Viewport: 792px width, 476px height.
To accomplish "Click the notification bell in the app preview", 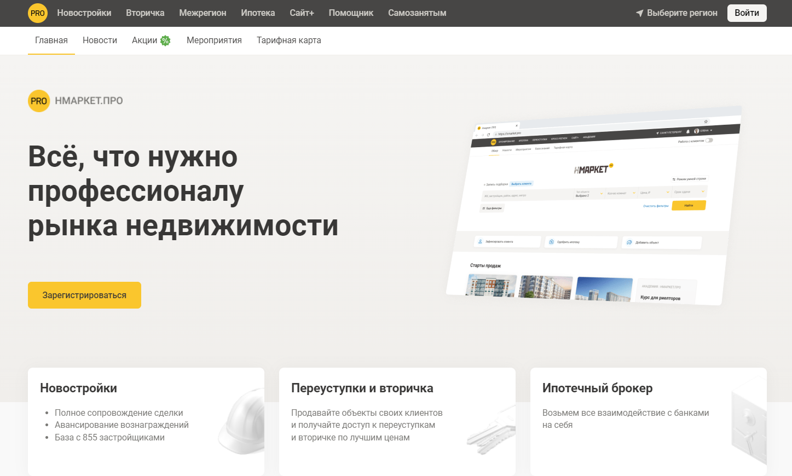I will pyautogui.click(x=687, y=130).
